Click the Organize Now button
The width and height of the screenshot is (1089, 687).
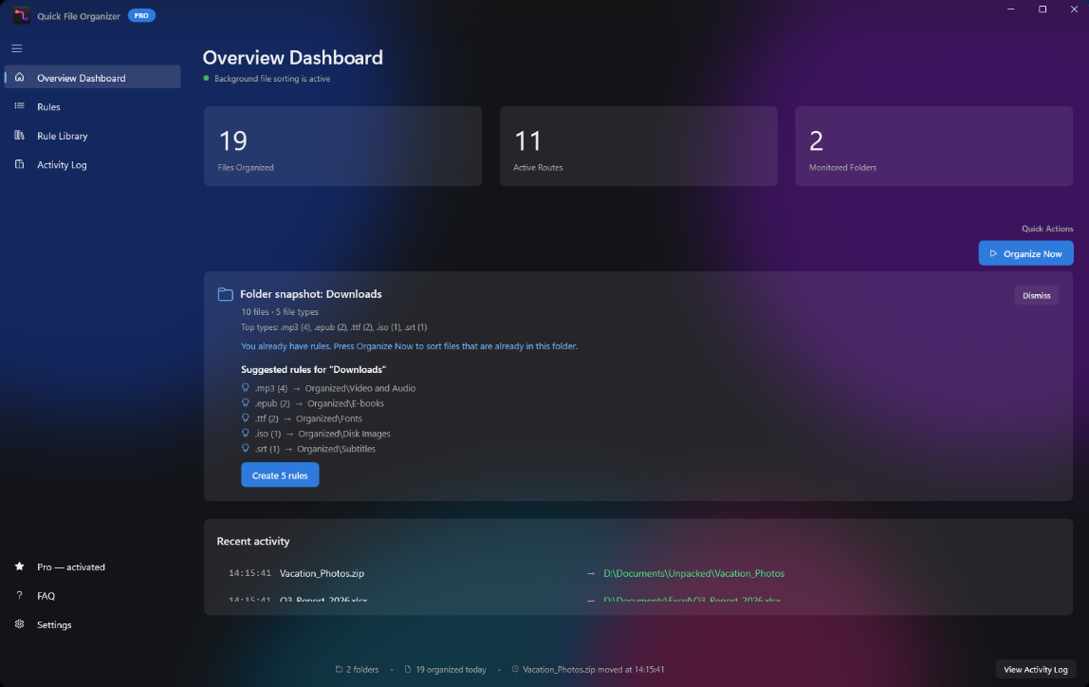pos(1025,253)
